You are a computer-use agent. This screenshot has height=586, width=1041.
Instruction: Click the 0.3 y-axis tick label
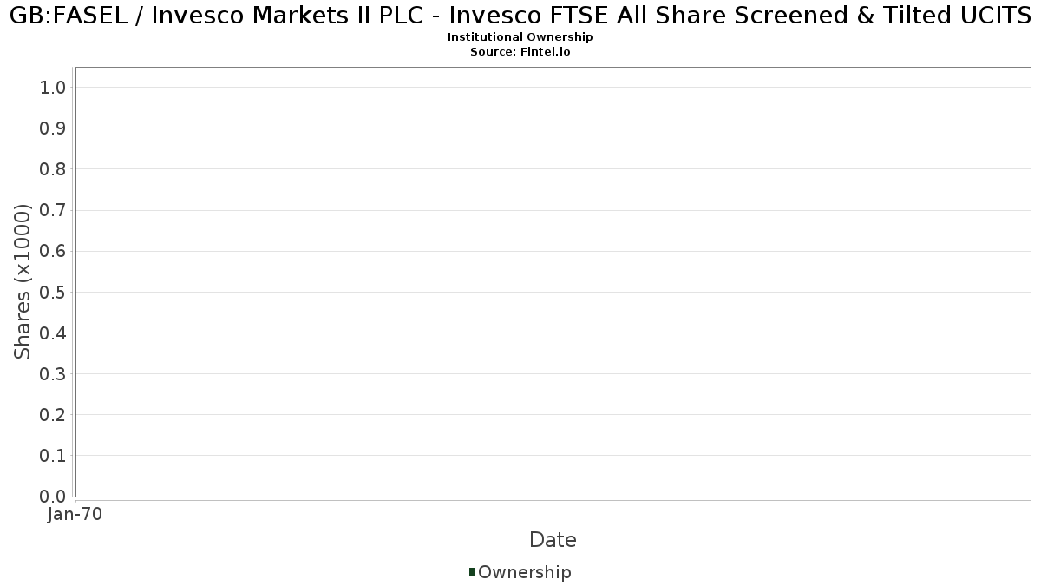pos(53,373)
